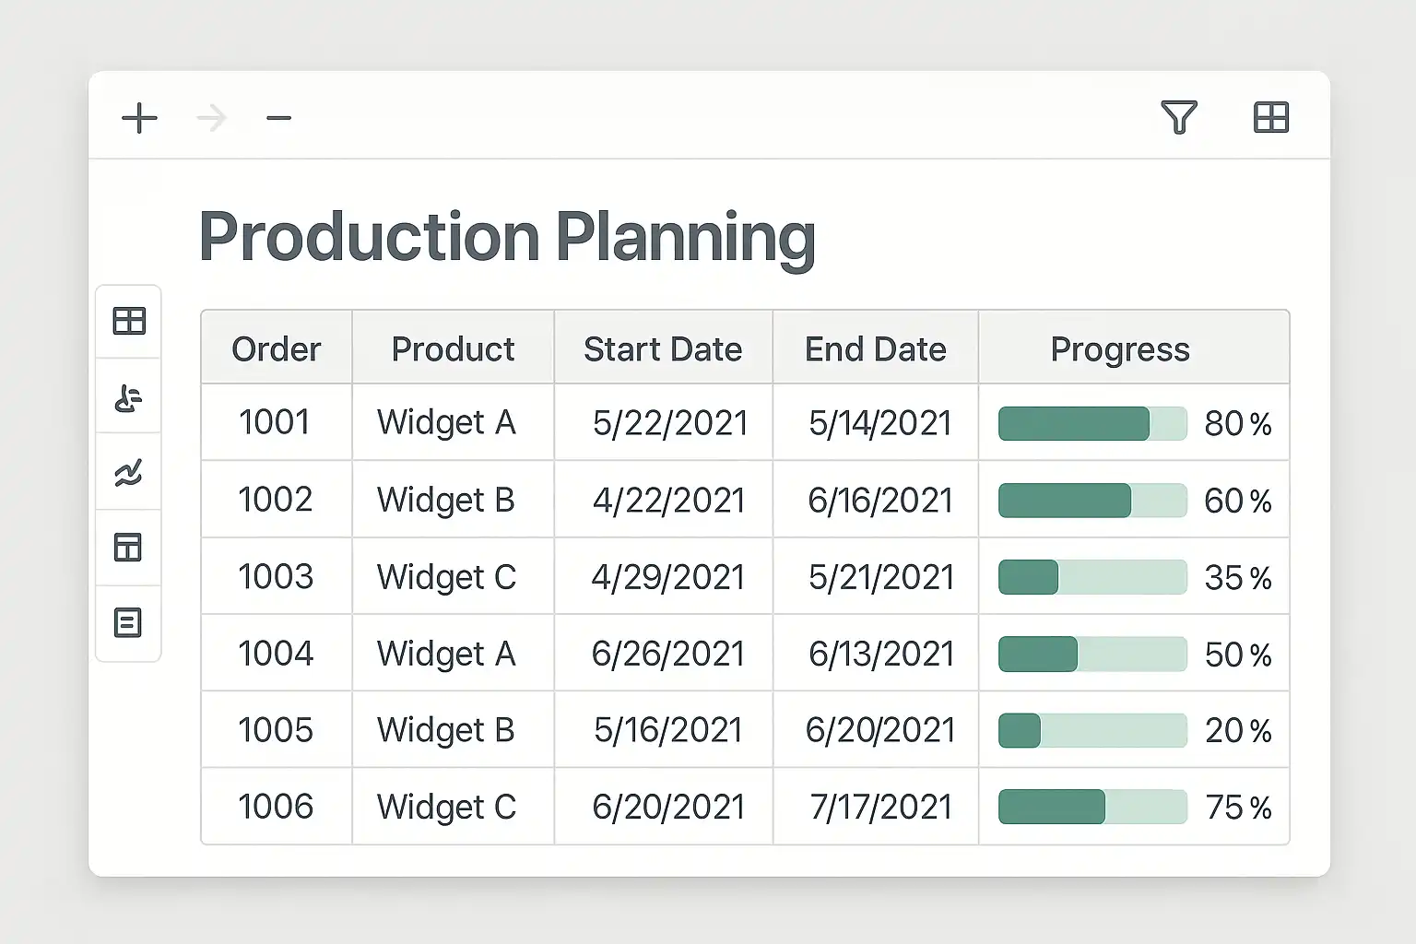Image resolution: width=1416 pixels, height=944 pixels.
Task: Click the grid view icon top right
Action: 1270,118
